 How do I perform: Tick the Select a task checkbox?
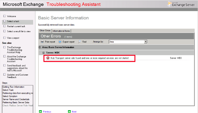pyautogui.click(x=4, y=21)
